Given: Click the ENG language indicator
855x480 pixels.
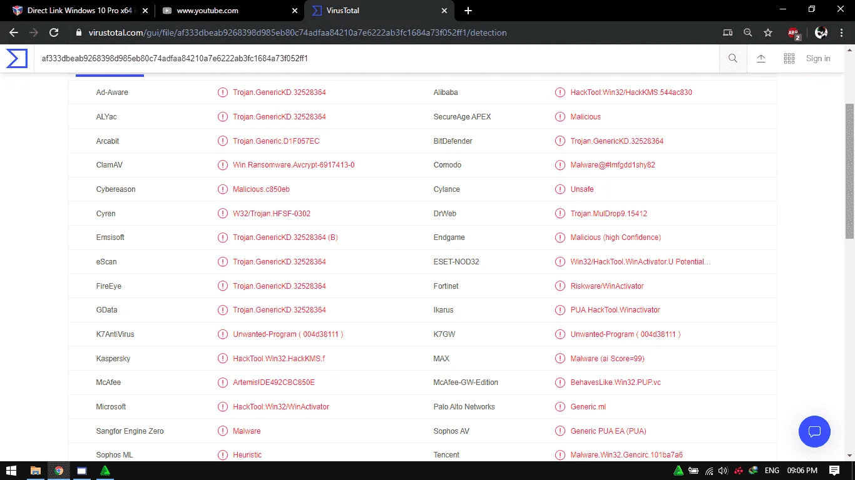Looking at the screenshot, I should 772,471.
